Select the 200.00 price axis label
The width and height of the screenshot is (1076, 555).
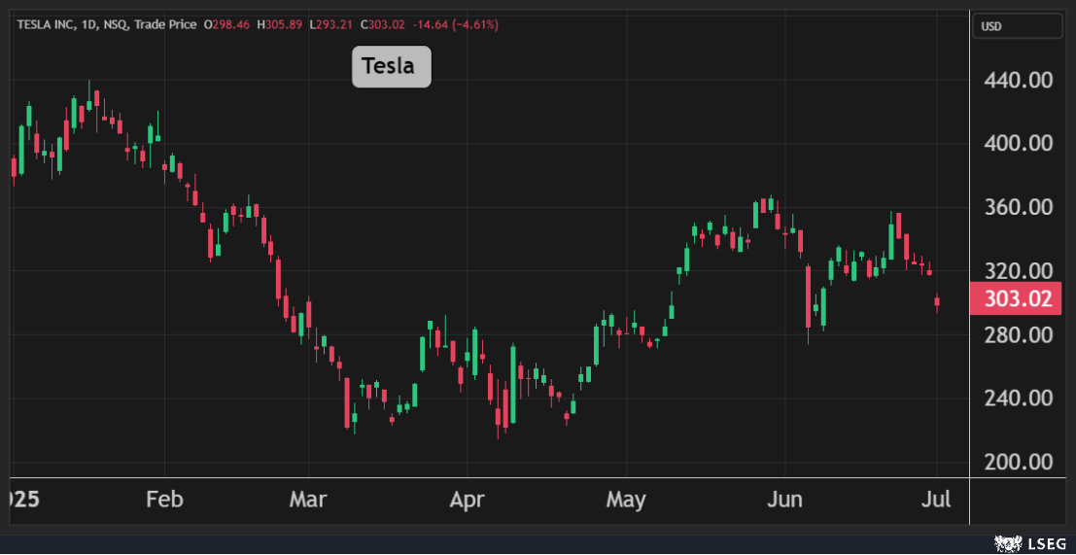[x=1018, y=462]
